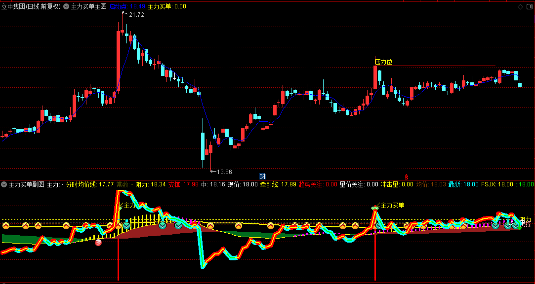This screenshot has width=535, height=284.
Task: Click the 启动点: 18.49 readout
Action: pyautogui.click(x=127, y=6)
